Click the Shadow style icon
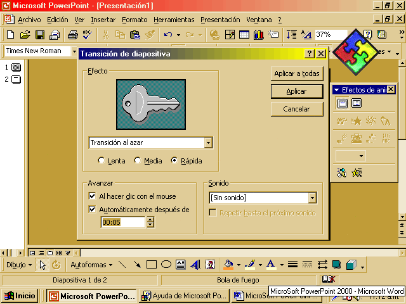Image resolution: width=406 pixels, height=304 pixels. 336,265
